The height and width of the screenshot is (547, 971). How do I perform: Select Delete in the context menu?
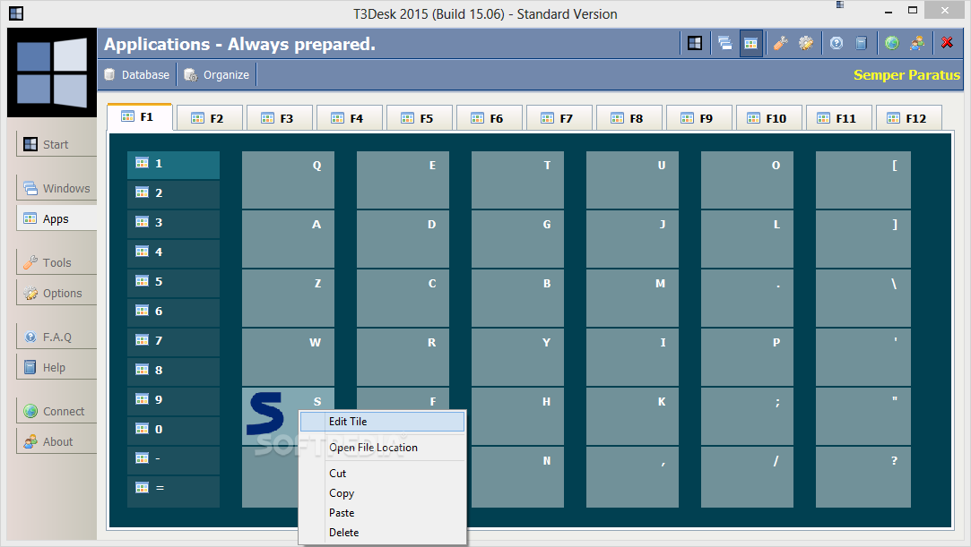coord(382,533)
